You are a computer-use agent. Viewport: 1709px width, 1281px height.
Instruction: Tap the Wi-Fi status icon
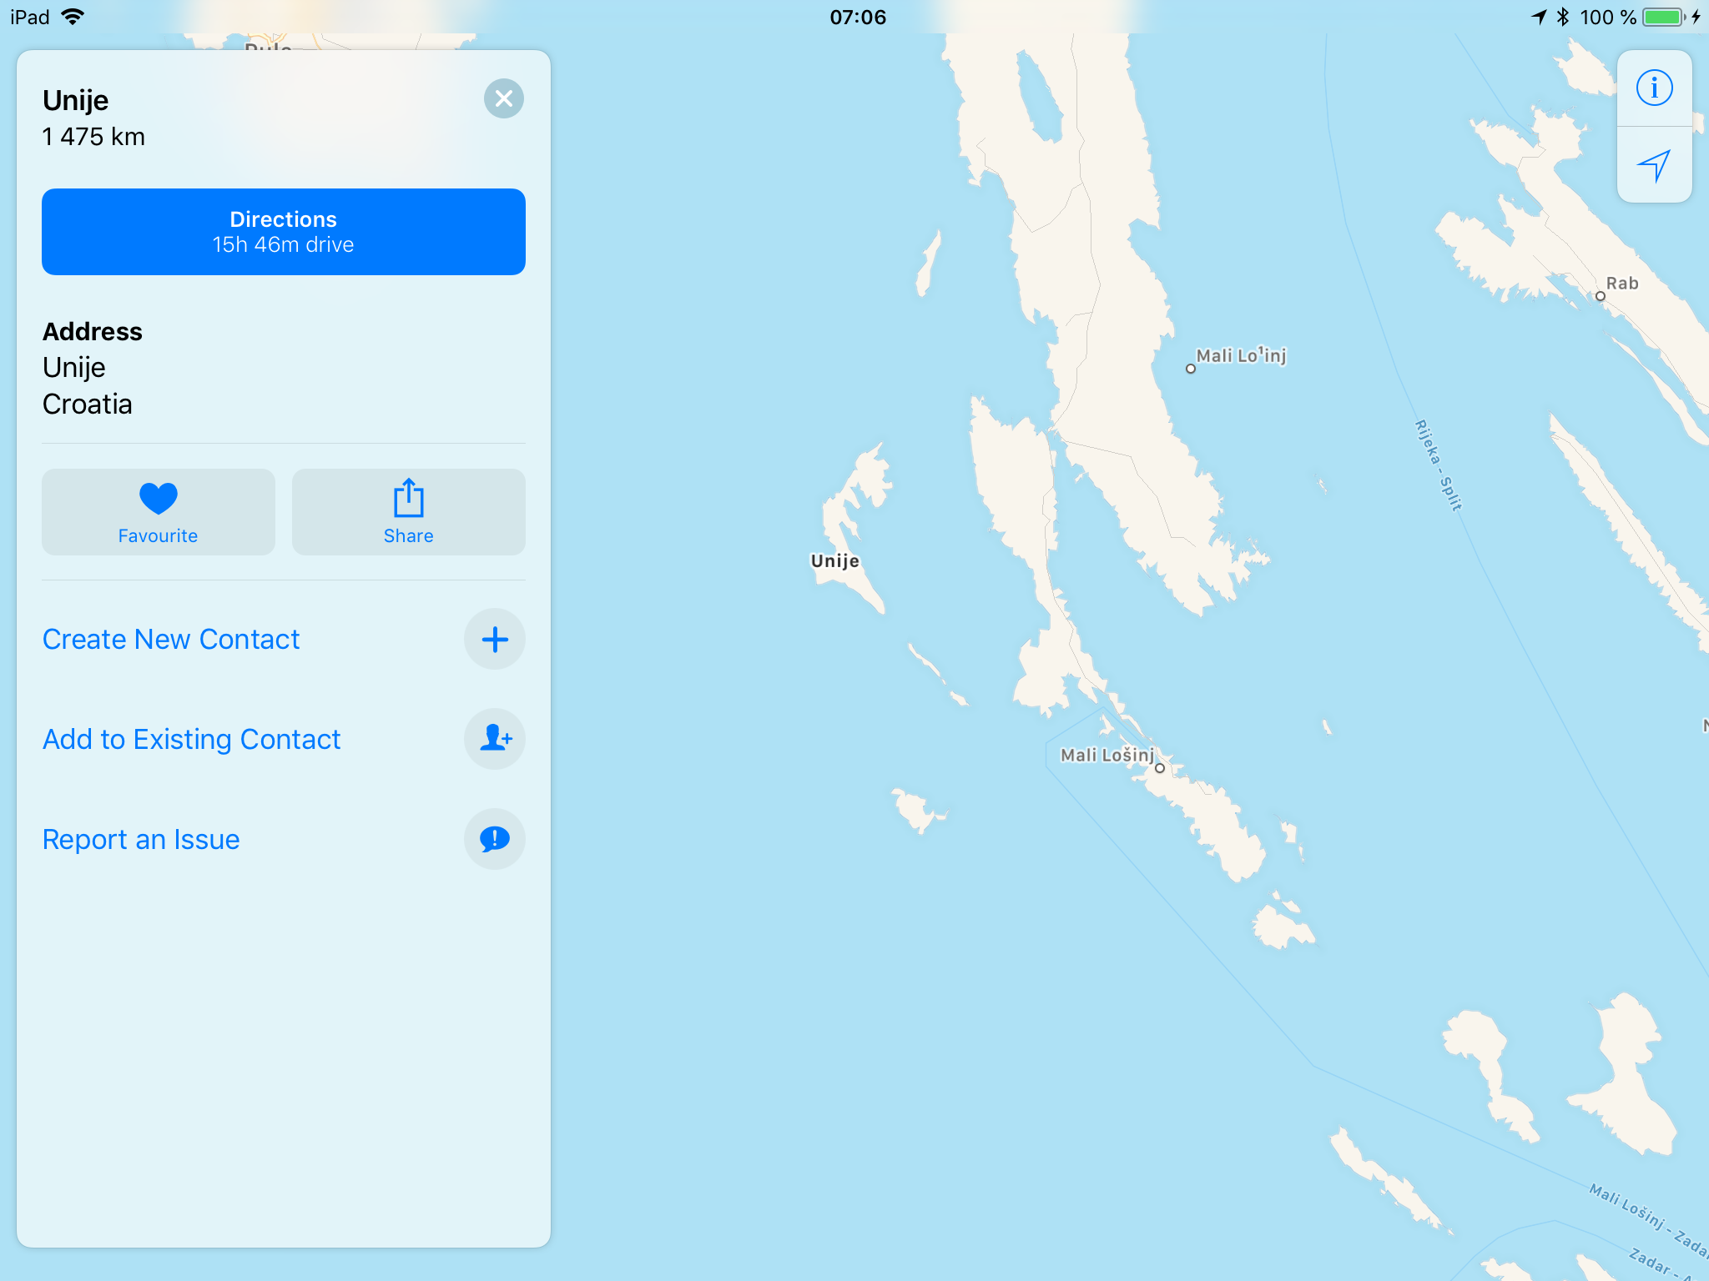coord(73,17)
